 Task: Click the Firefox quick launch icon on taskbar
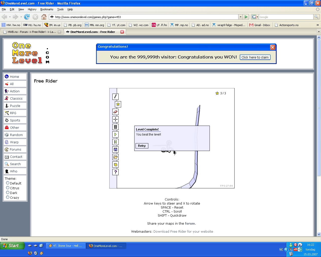[30, 253]
